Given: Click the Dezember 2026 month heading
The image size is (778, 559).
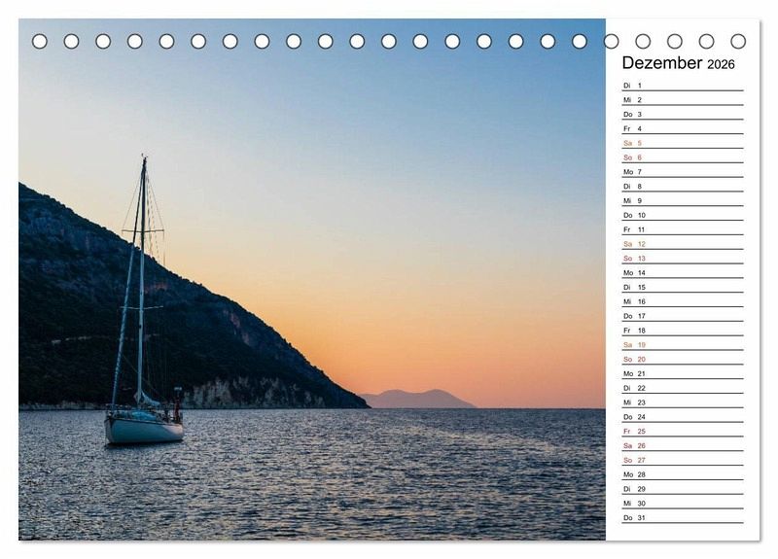Looking at the screenshot, I should click(x=678, y=63).
